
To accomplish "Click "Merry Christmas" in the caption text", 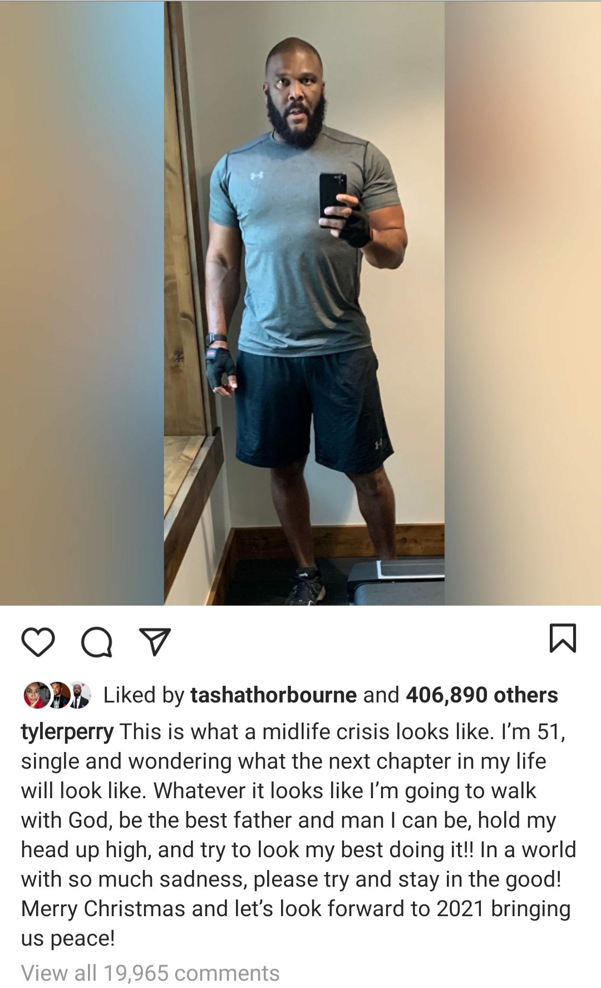I will (x=103, y=909).
